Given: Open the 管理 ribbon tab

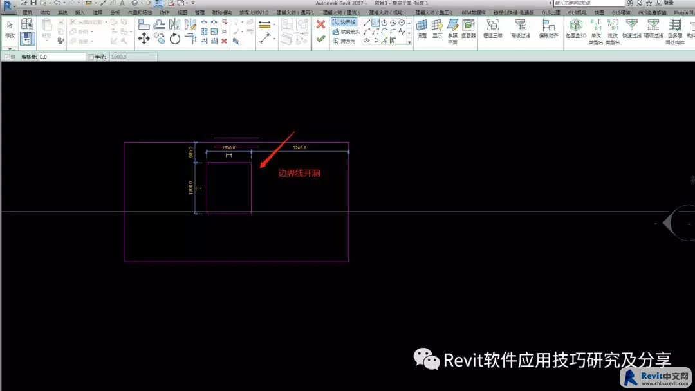Looking at the screenshot, I should (x=200, y=12).
